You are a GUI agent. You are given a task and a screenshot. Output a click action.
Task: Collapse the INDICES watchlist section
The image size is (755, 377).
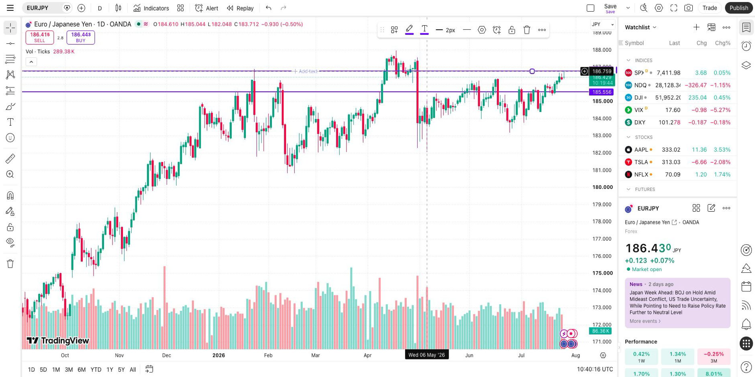coord(628,60)
